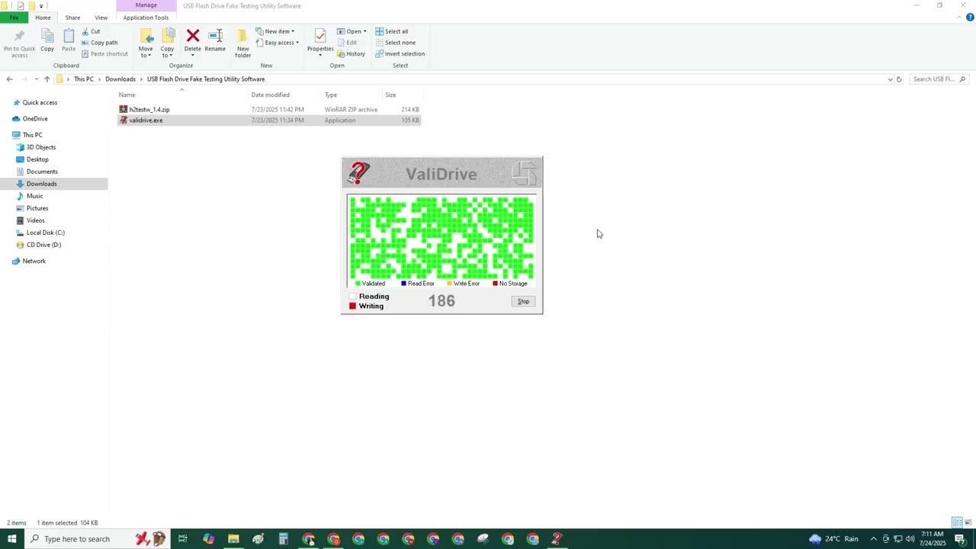Click the Manage contextual tab
Viewport: 976px width, 549px height.
[x=146, y=5]
